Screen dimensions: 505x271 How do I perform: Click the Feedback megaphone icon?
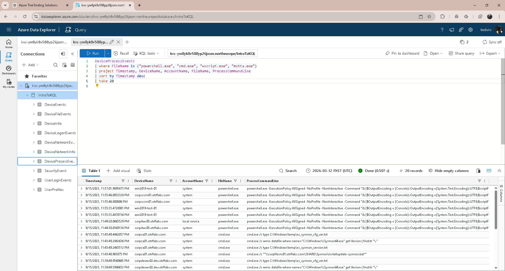452,30
